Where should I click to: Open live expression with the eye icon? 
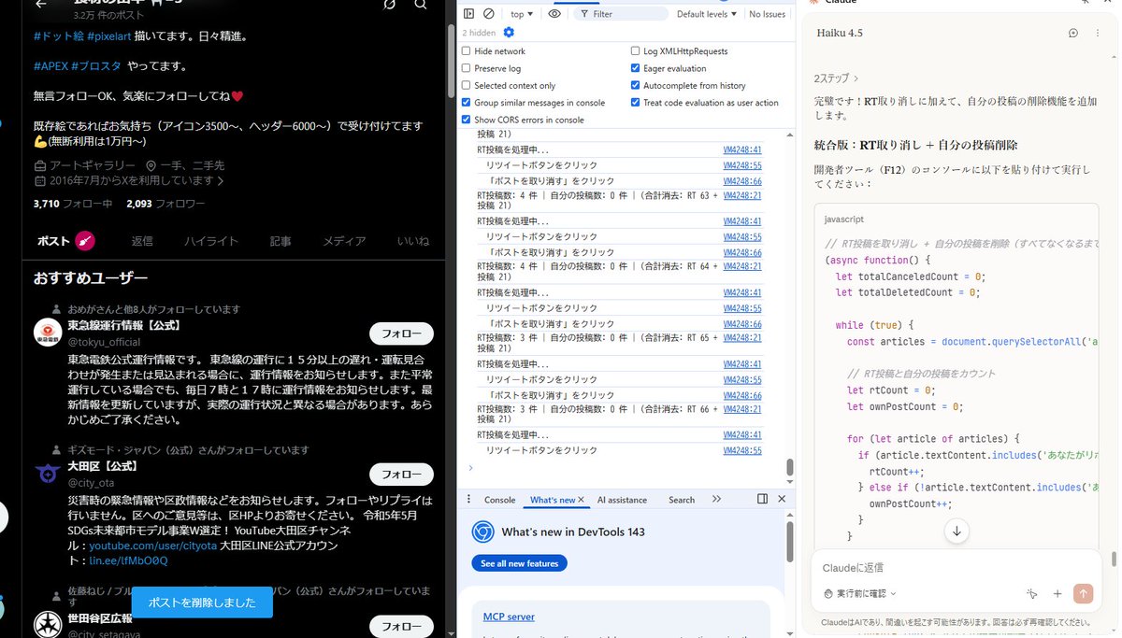(554, 12)
